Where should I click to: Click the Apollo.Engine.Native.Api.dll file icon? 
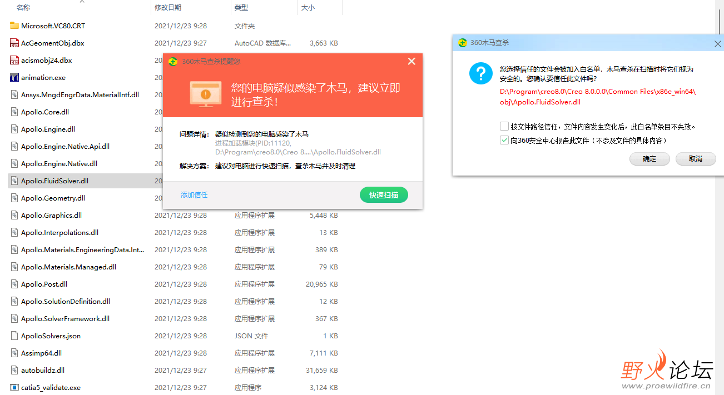(14, 146)
